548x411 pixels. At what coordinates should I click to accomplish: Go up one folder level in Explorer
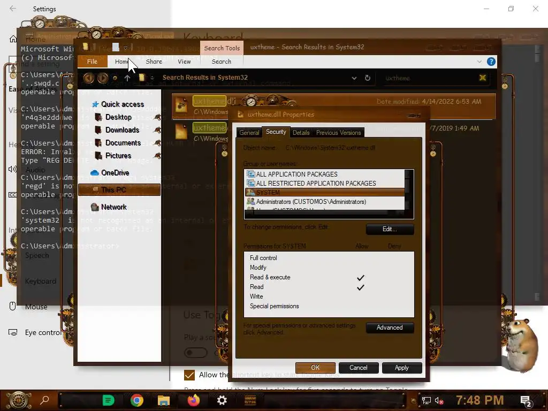[127, 78]
